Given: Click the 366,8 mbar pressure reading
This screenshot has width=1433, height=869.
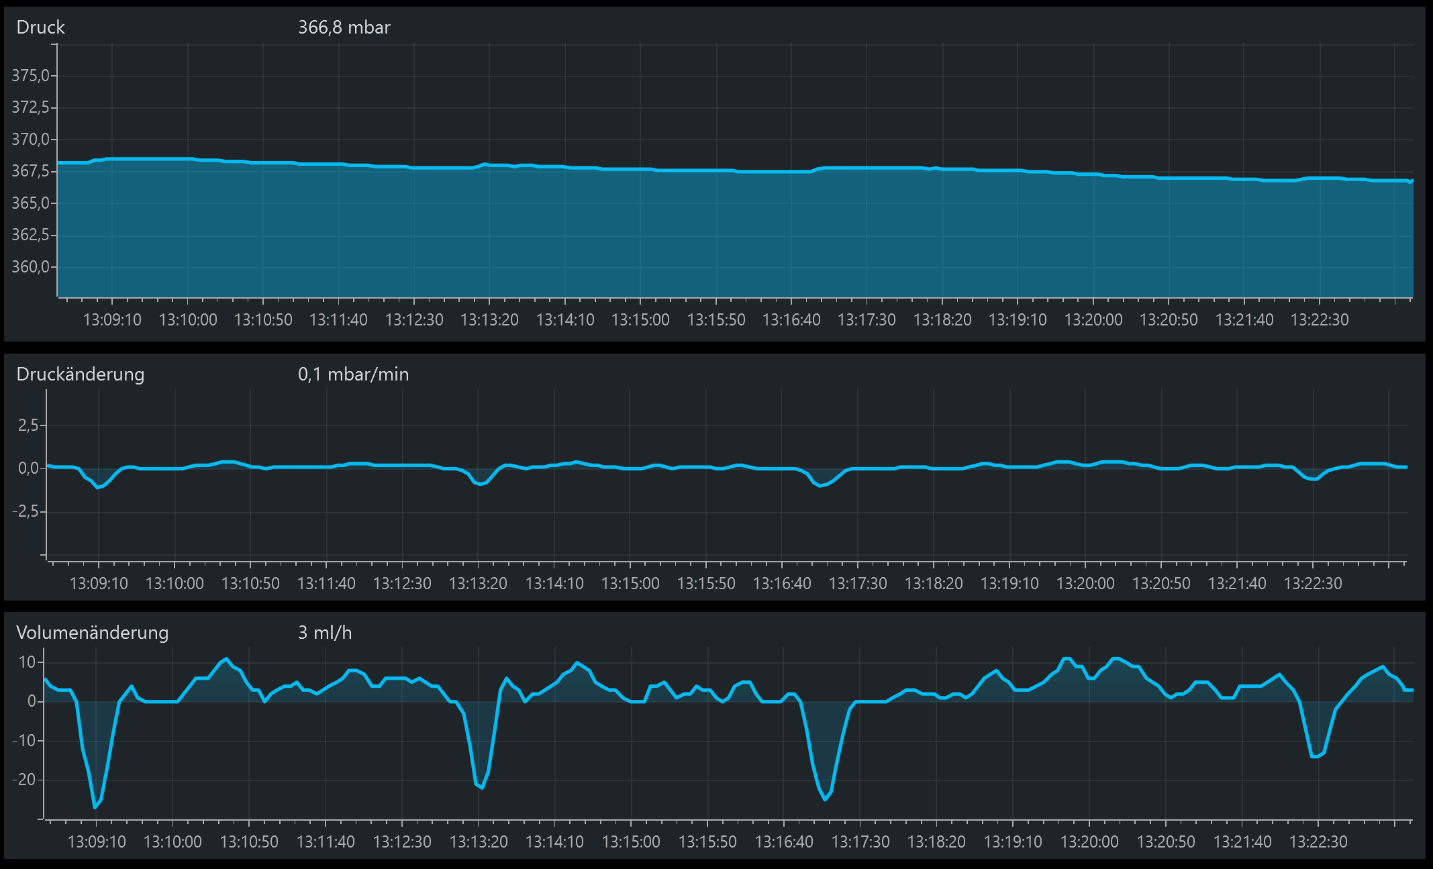Looking at the screenshot, I should (344, 28).
